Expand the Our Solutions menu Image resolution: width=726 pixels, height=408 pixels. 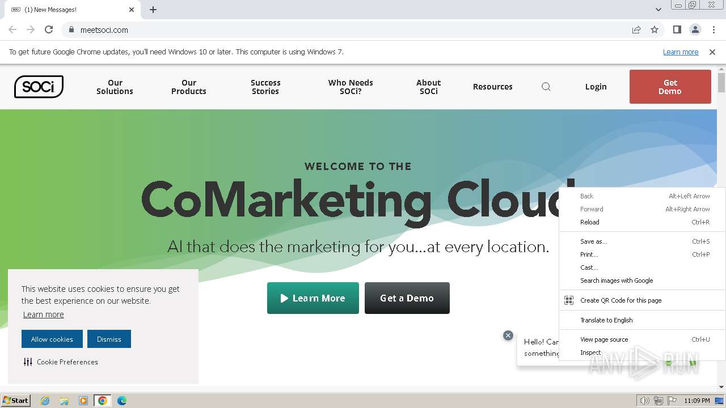pyautogui.click(x=115, y=87)
